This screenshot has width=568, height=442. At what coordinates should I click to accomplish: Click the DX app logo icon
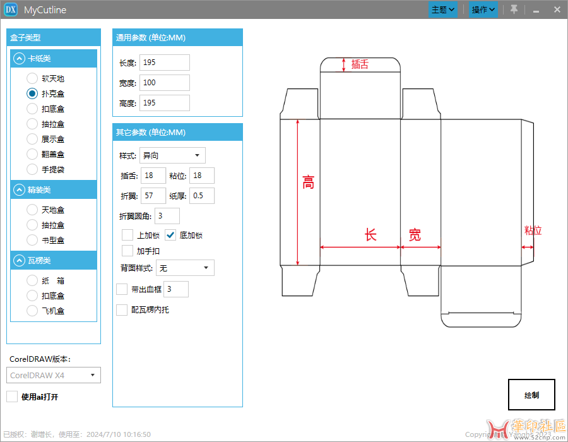[x=11, y=9]
